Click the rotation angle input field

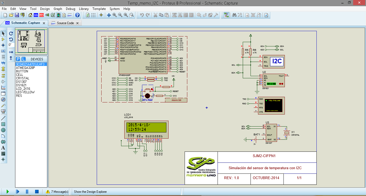[11, 45]
